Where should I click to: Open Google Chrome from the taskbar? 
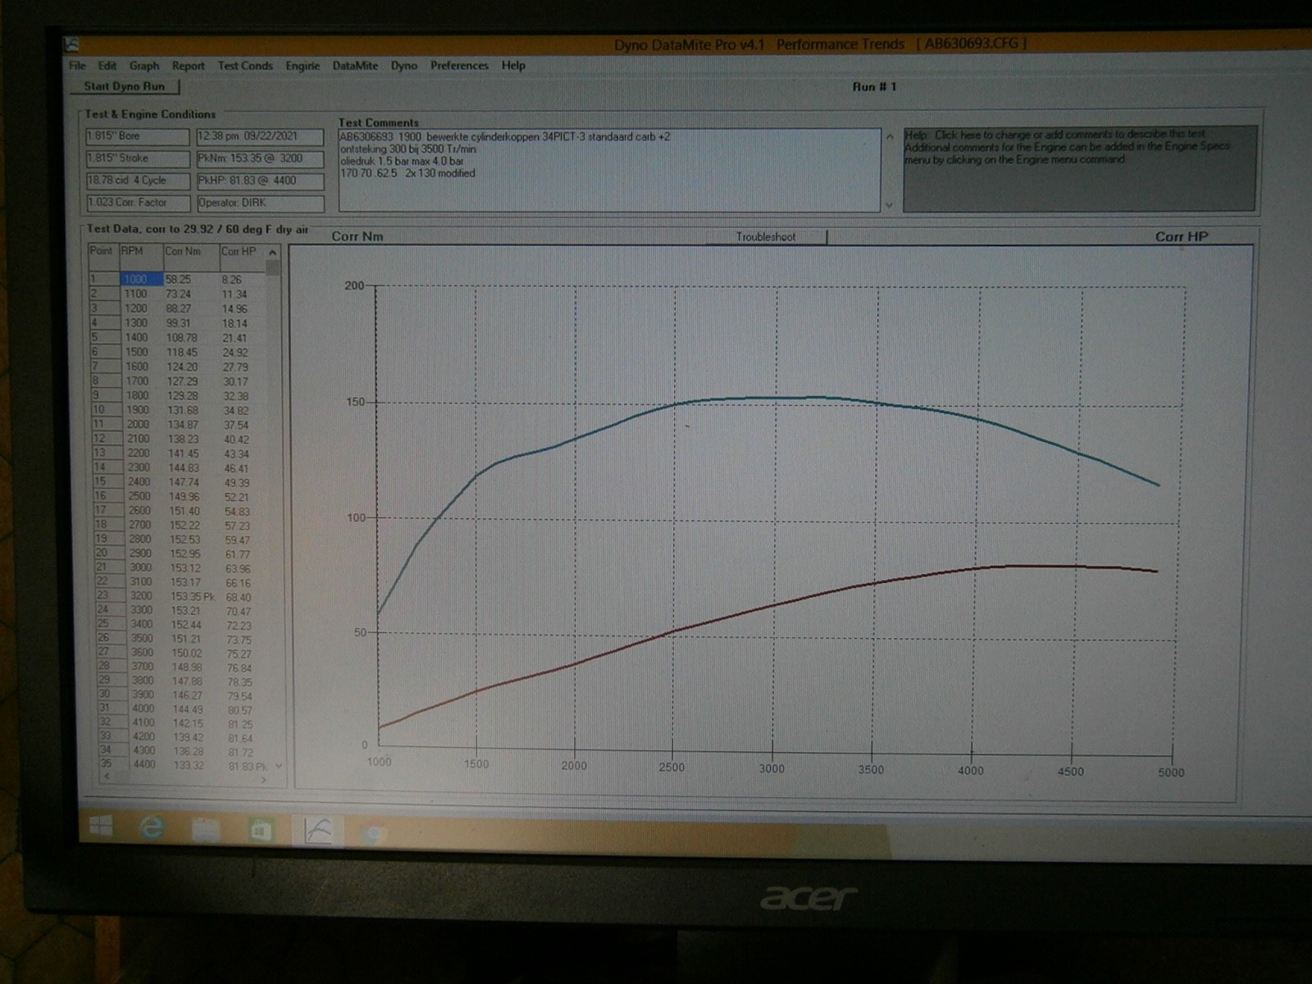coord(372,834)
